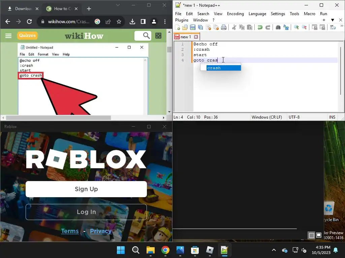Toggle synchronize vertical scrolling
The width and height of the screenshot is (345, 258).
[x=315, y=28]
